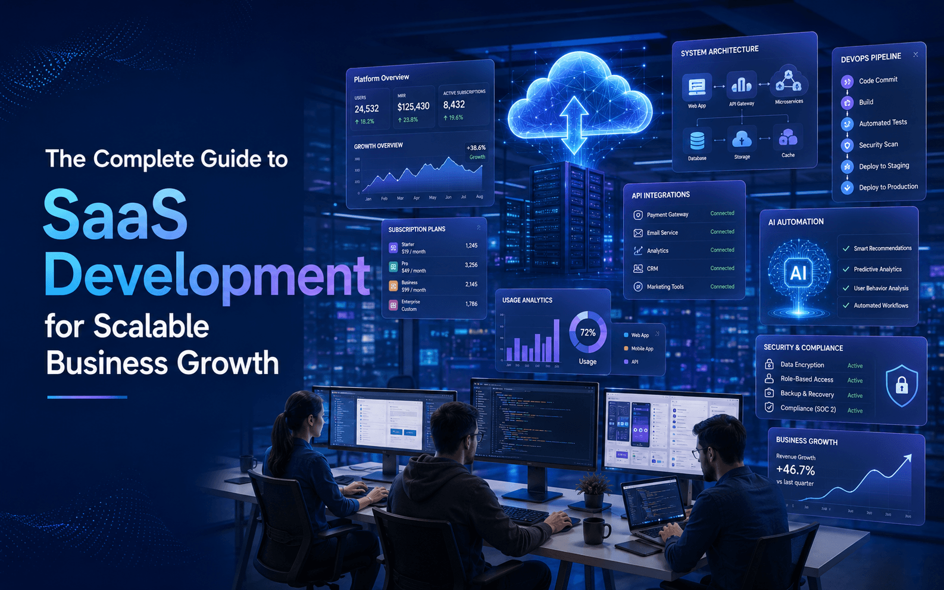
Task: Click Email Service Connected status
Action: pos(722,231)
